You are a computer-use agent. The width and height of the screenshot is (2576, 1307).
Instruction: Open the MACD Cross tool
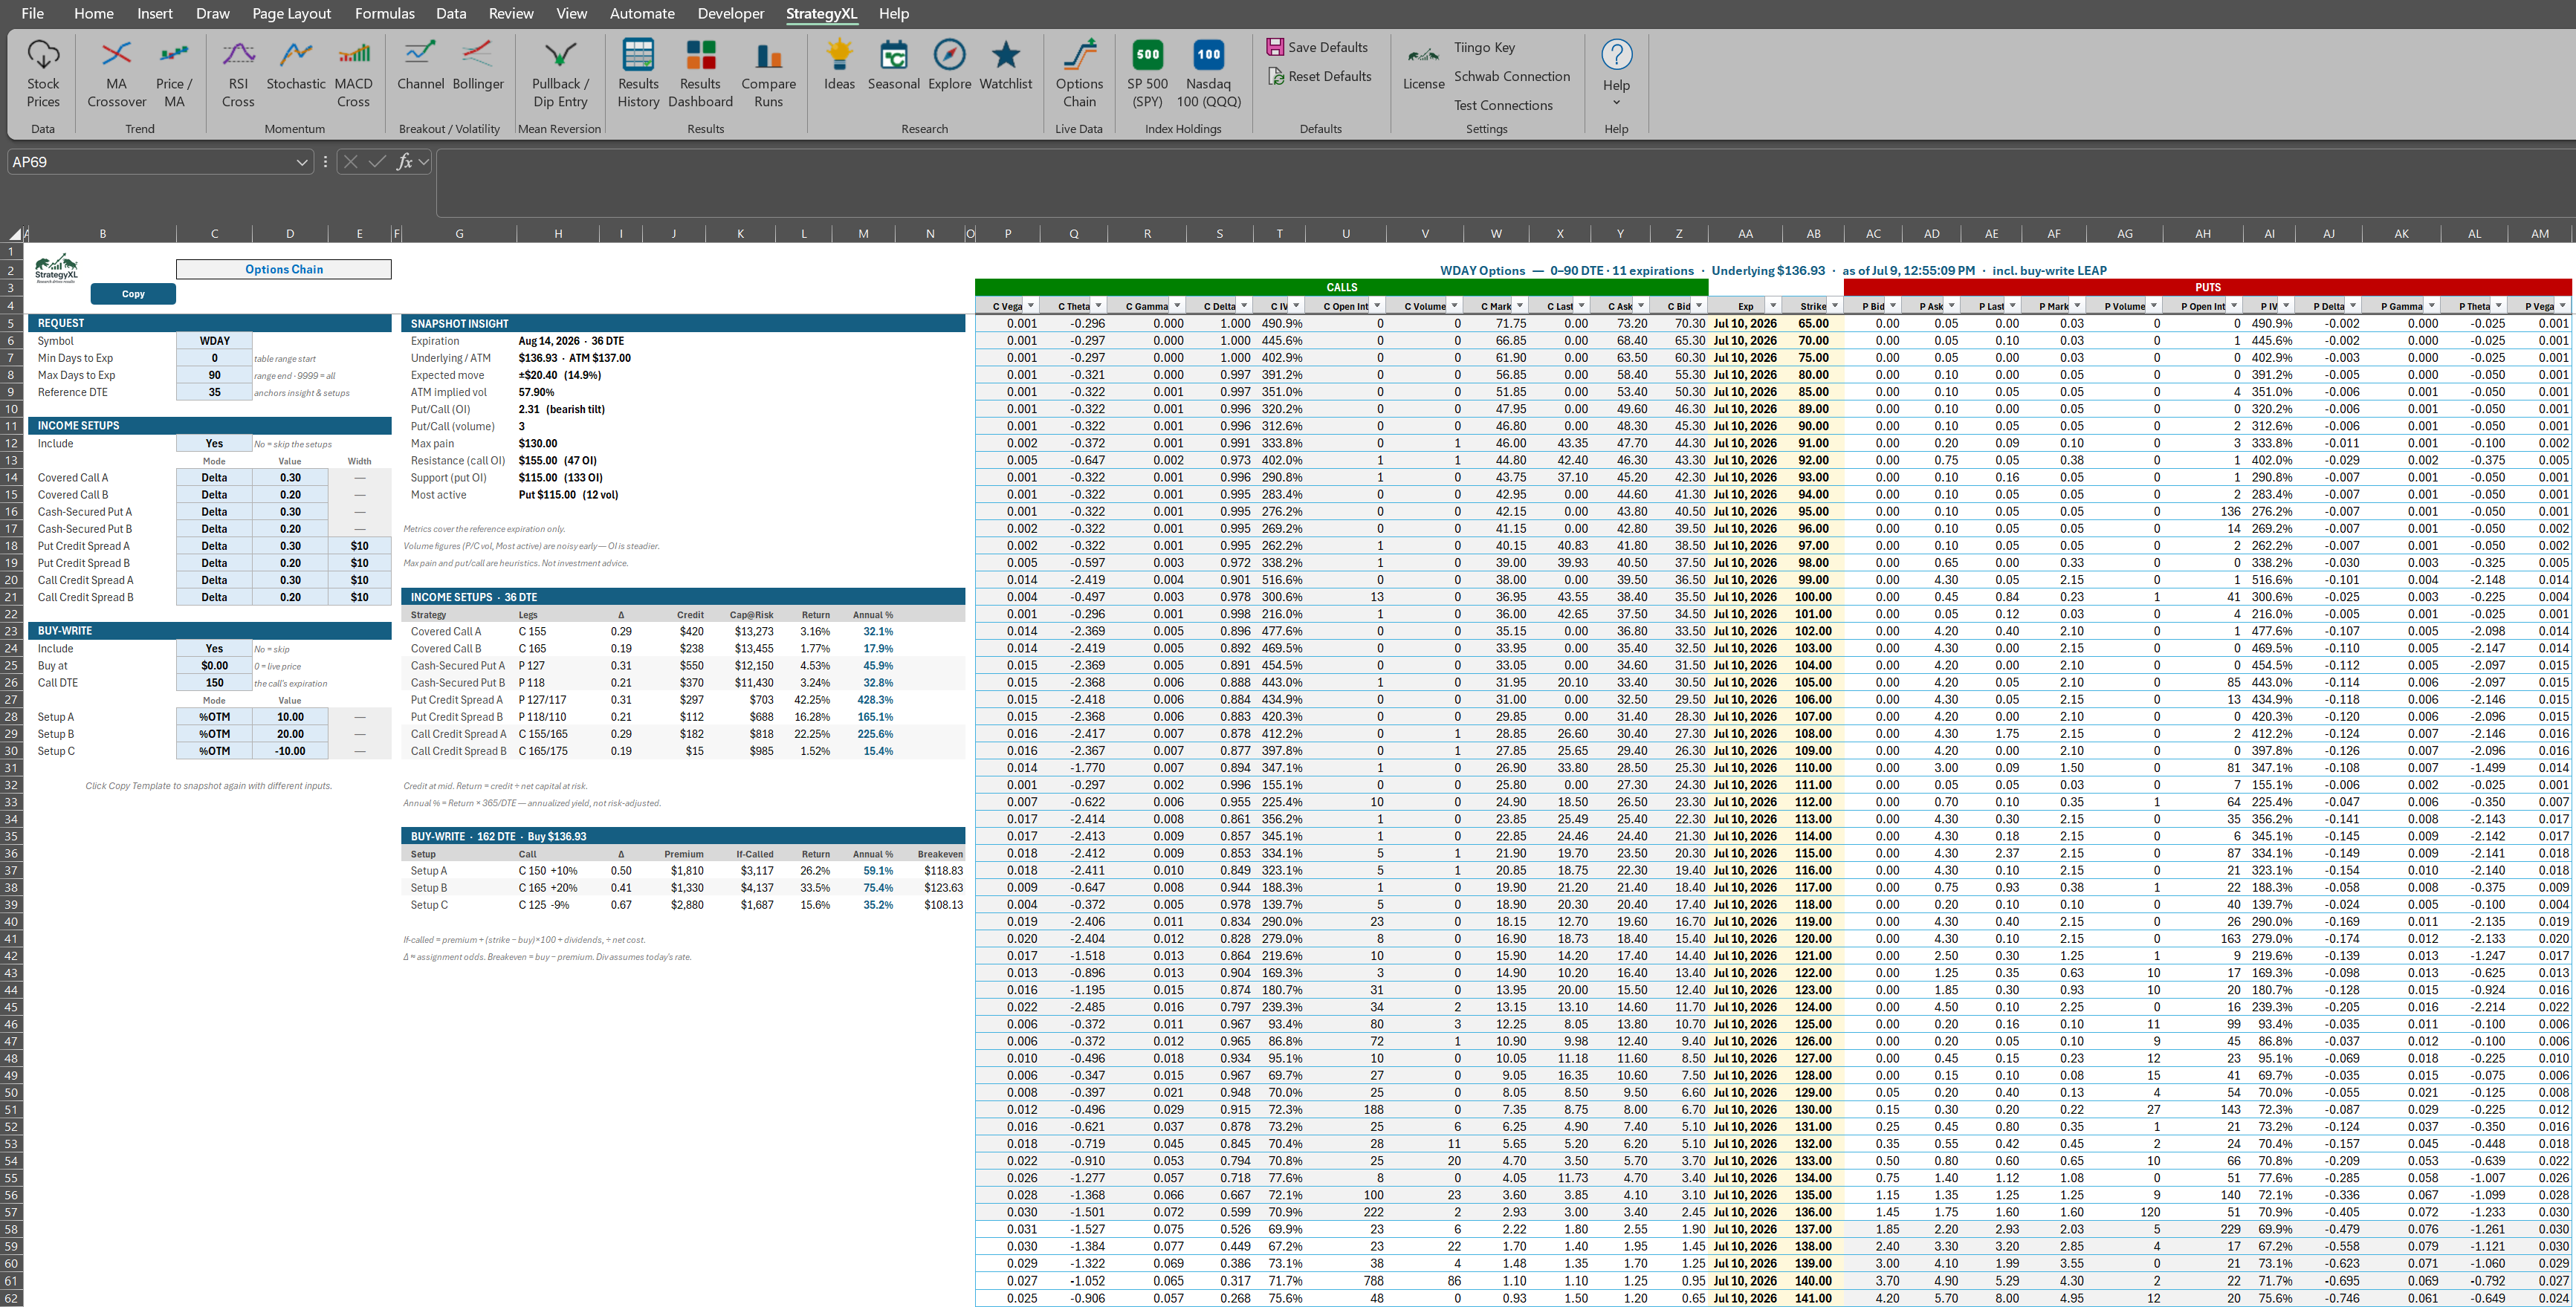(x=353, y=73)
